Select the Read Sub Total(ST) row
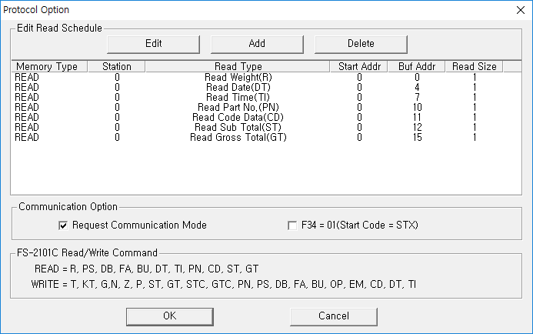The height and width of the screenshot is (334, 533). [266, 128]
